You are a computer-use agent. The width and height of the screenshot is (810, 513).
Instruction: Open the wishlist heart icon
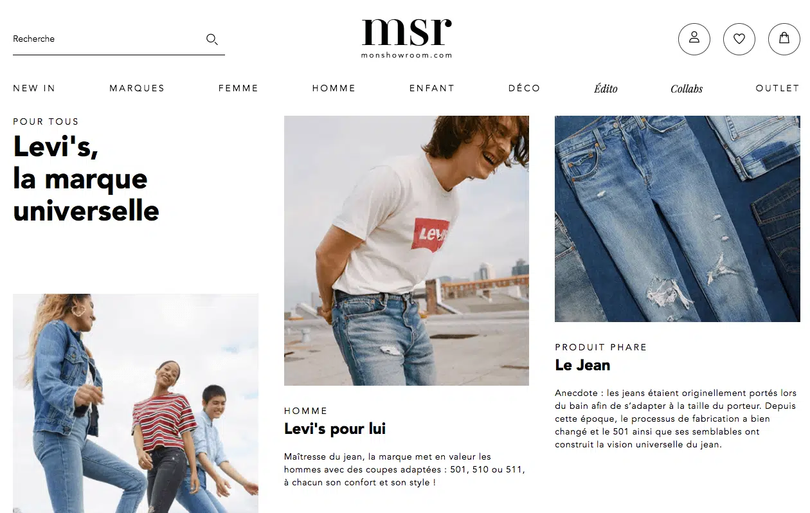pos(739,39)
